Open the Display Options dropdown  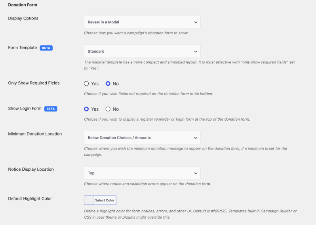[142, 22]
